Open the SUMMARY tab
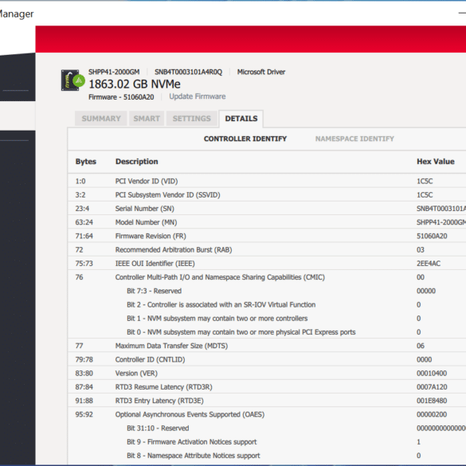The image size is (466, 466). pos(101,119)
